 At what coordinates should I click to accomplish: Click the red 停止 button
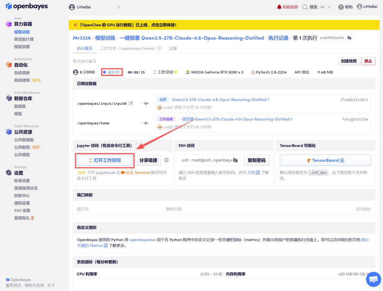click(x=368, y=61)
